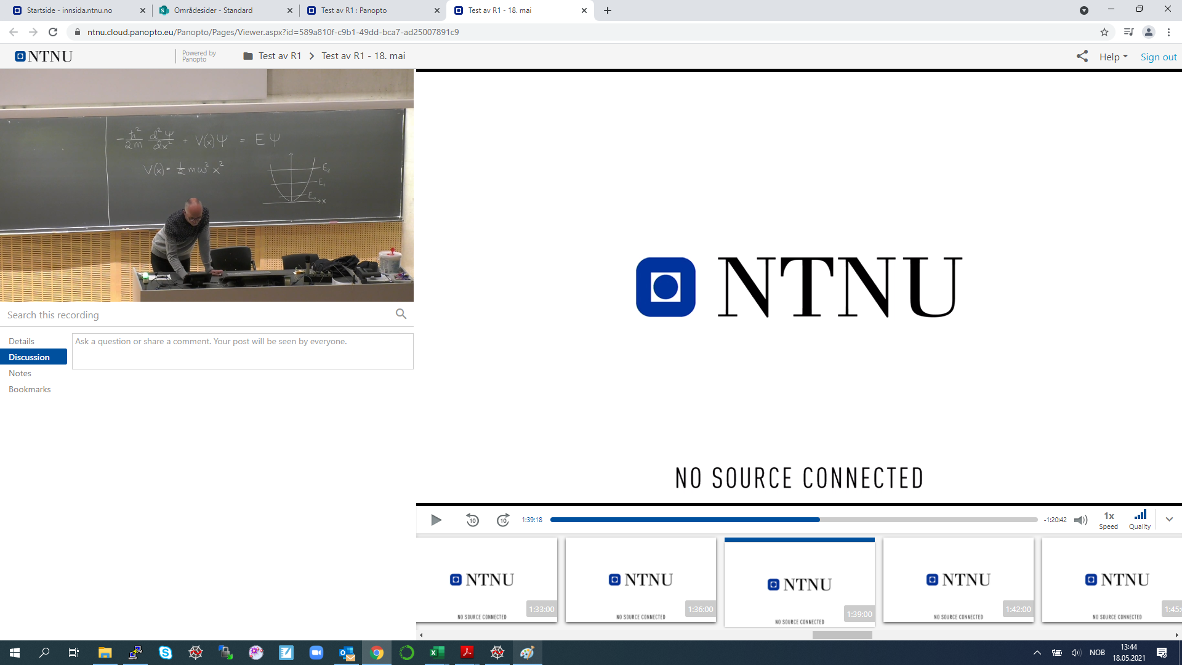Viewport: 1182px width, 665px height.
Task: Mute the player volume
Action: pyautogui.click(x=1081, y=520)
